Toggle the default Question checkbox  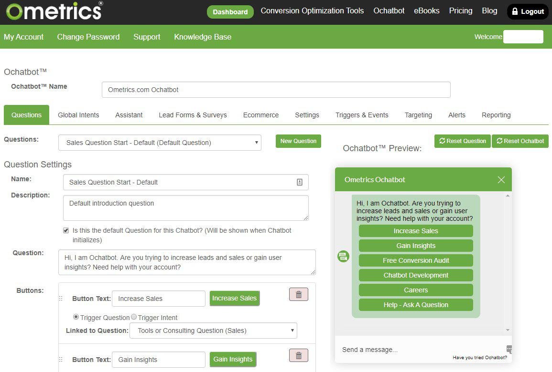tap(66, 230)
